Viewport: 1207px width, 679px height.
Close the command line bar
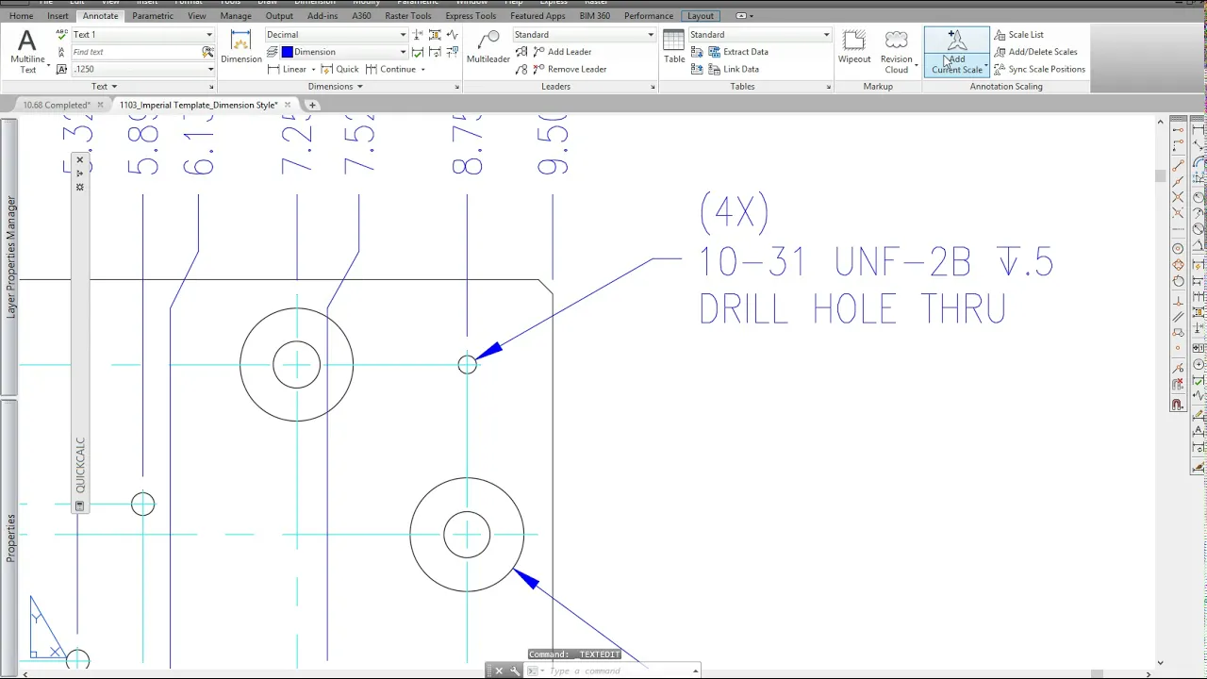499,671
